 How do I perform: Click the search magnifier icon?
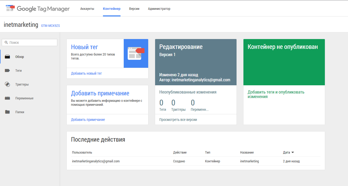point(6,43)
